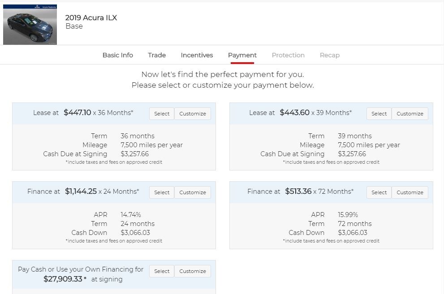Click the 15.99% APR value
Viewport: 444px width, 294px height.
click(x=348, y=215)
